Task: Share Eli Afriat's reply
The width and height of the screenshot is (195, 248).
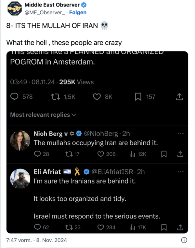Action: pyautogui.click(x=180, y=227)
